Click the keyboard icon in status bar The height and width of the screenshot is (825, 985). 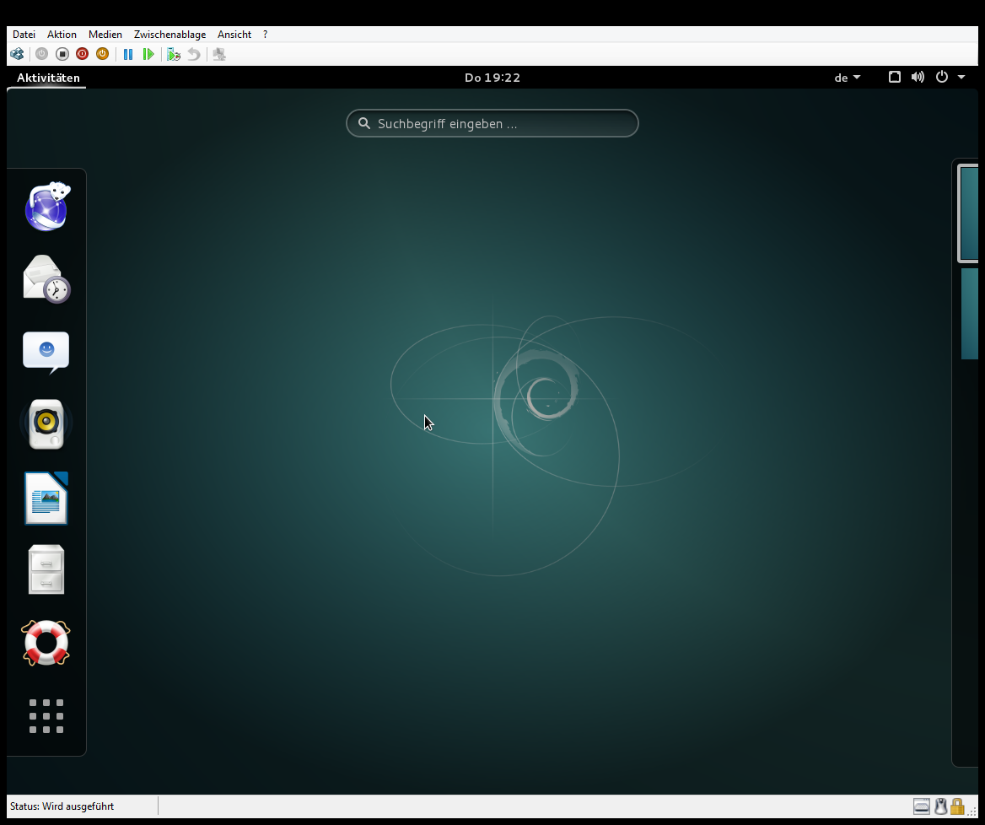[921, 806]
